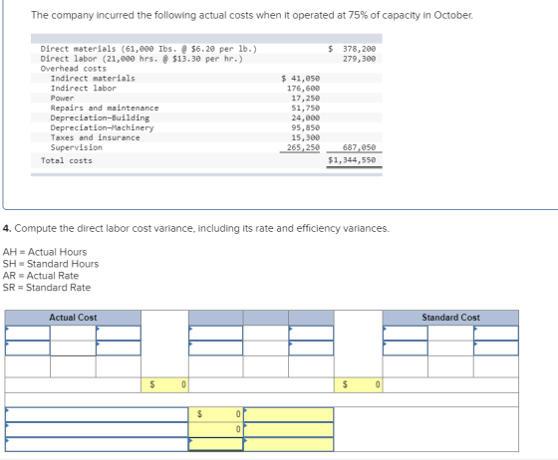This screenshot has width=558, height=460.
Task: Click the 'AH = Actual Hours' legend line
Action: click(45, 252)
